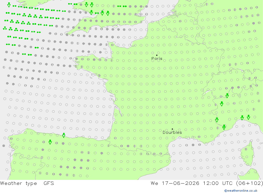Click the Dourbies location label

(172, 132)
